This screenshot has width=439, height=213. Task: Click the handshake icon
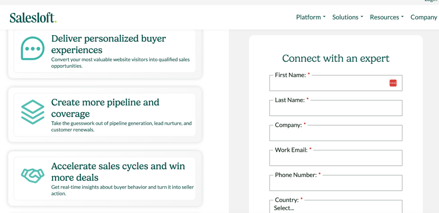(33, 176)
